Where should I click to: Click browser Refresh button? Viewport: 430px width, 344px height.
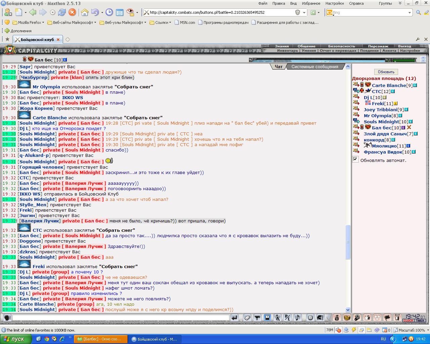coord(62,12)
